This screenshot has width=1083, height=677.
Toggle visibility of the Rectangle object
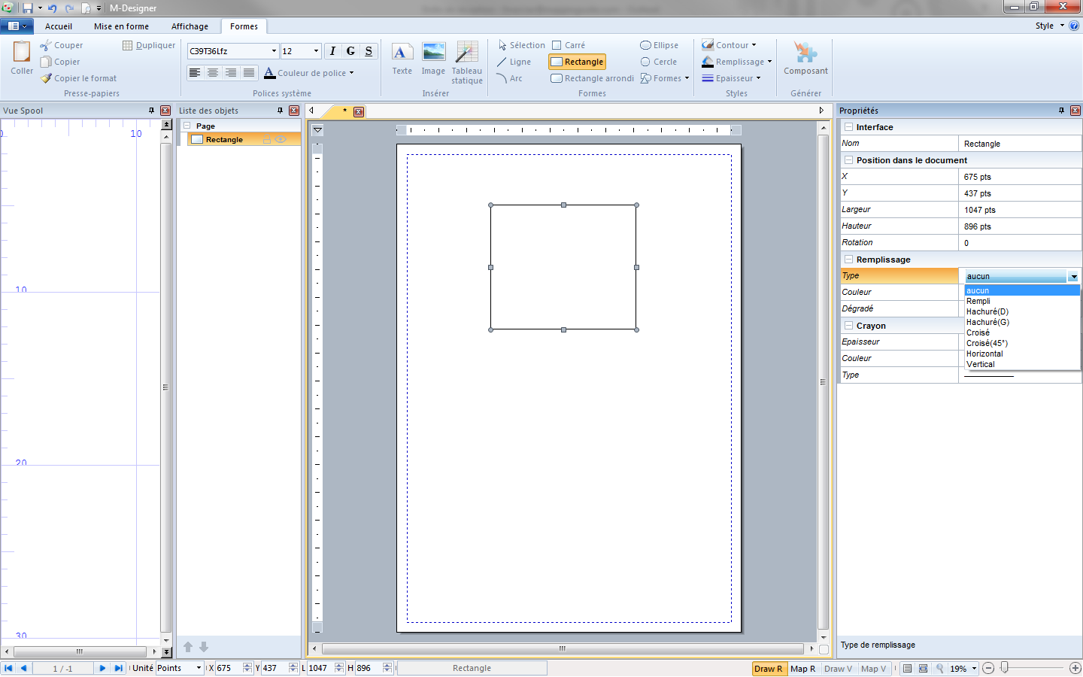[x=279, y=139]
